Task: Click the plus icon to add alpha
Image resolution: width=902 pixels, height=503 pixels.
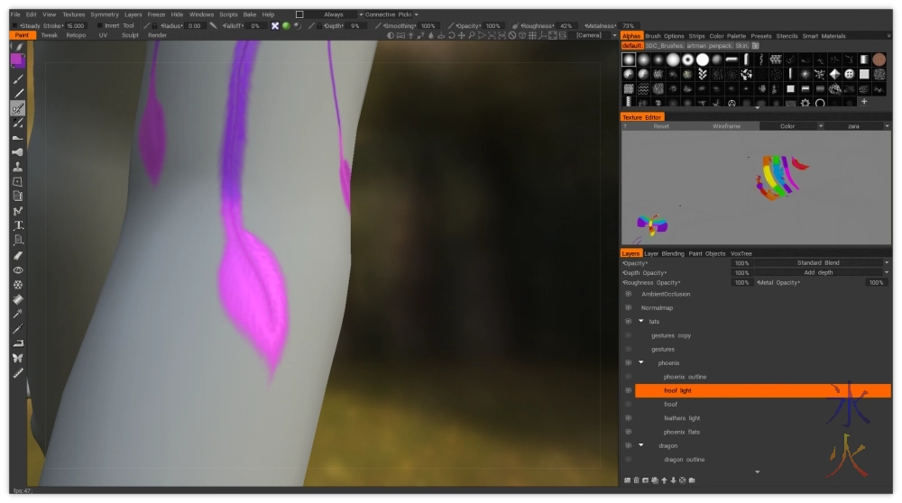Action: 863,102
